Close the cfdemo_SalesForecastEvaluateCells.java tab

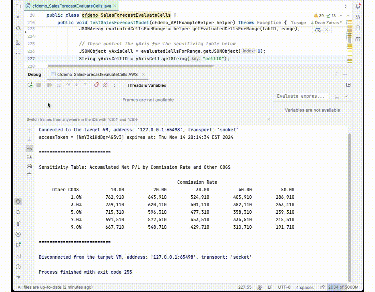click(115, 6)
